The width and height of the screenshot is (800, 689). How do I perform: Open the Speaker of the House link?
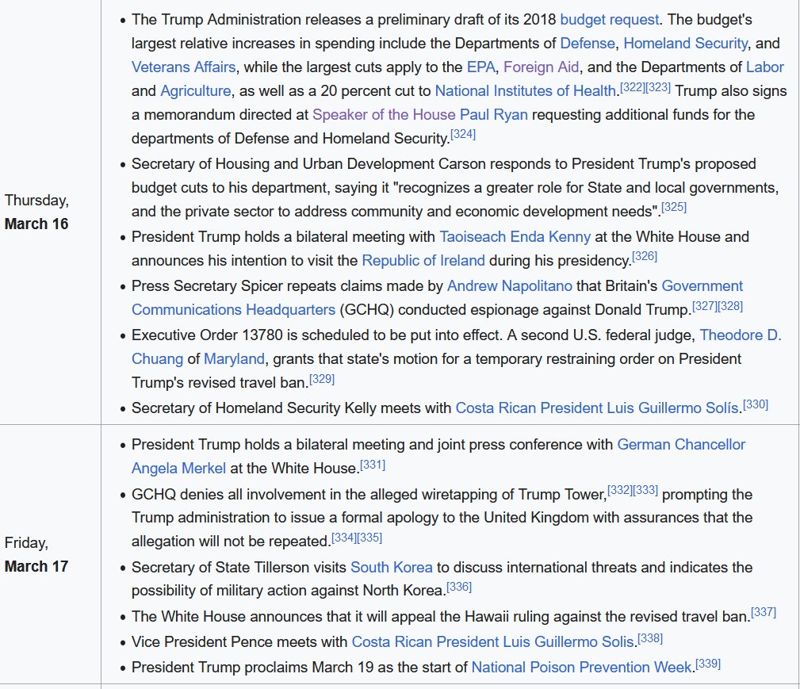pos(384,115)
